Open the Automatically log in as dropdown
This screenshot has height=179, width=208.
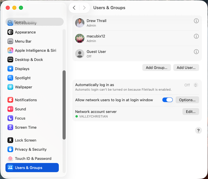pyautogui.click(x=196, y=85)
